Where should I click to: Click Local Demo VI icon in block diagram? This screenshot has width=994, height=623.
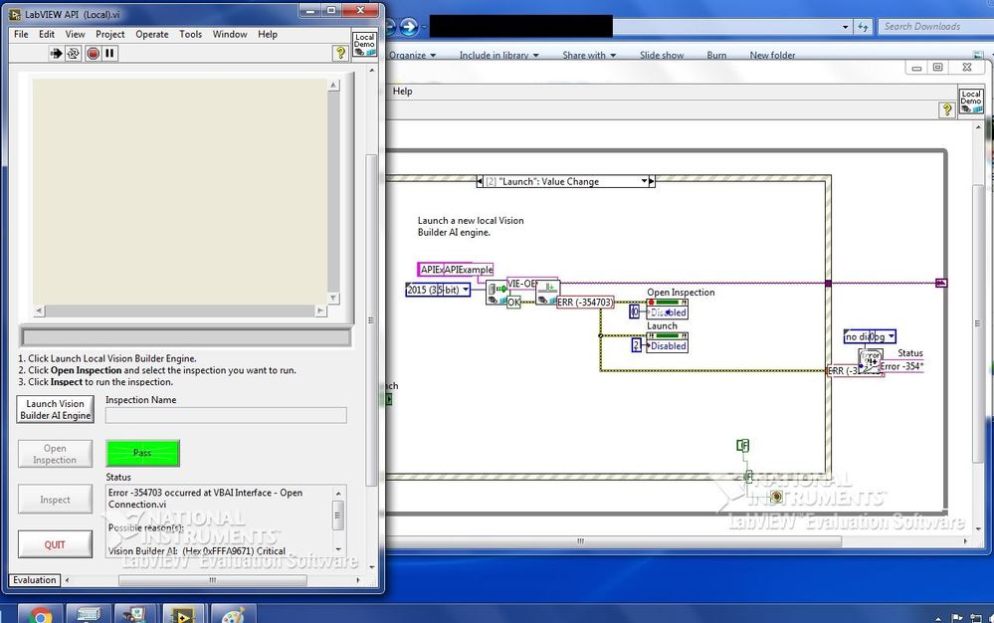coord(970,102)
